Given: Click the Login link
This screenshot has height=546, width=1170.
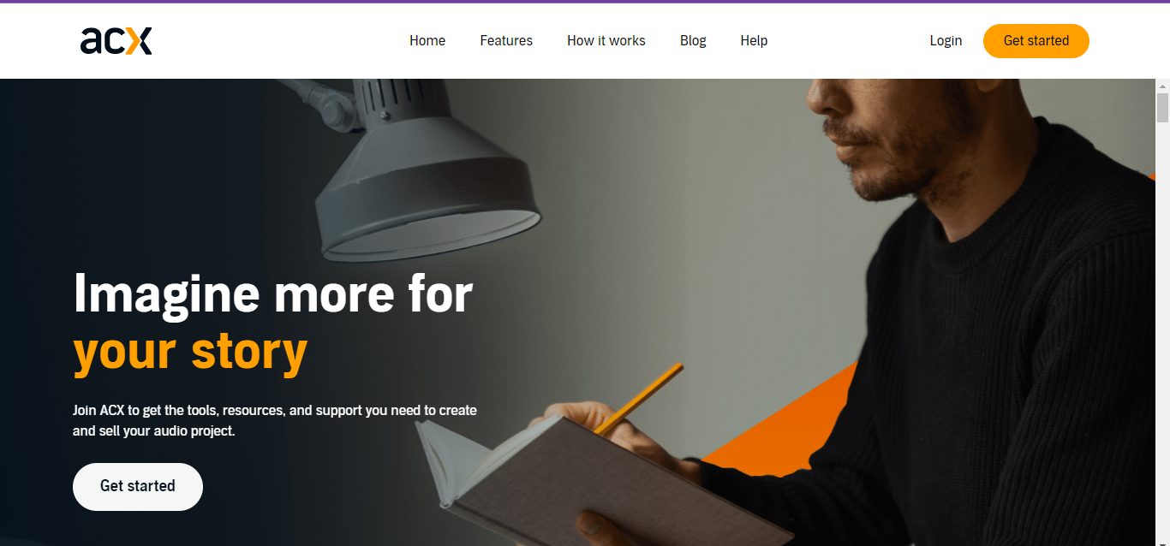Looking at the screenshot, I should click(946, 40).
